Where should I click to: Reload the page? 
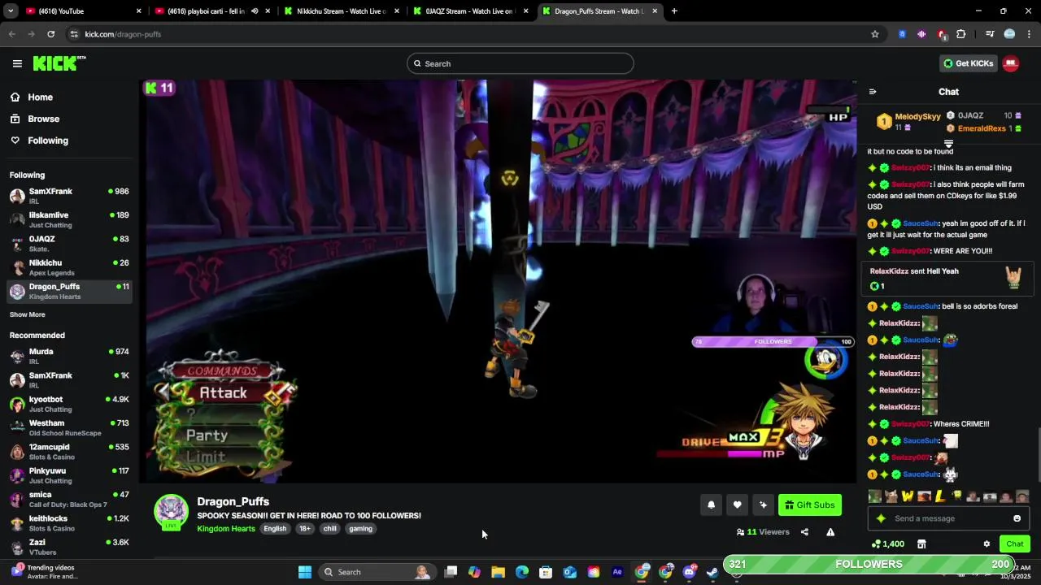pyautogui.click(x=51, y=34)
